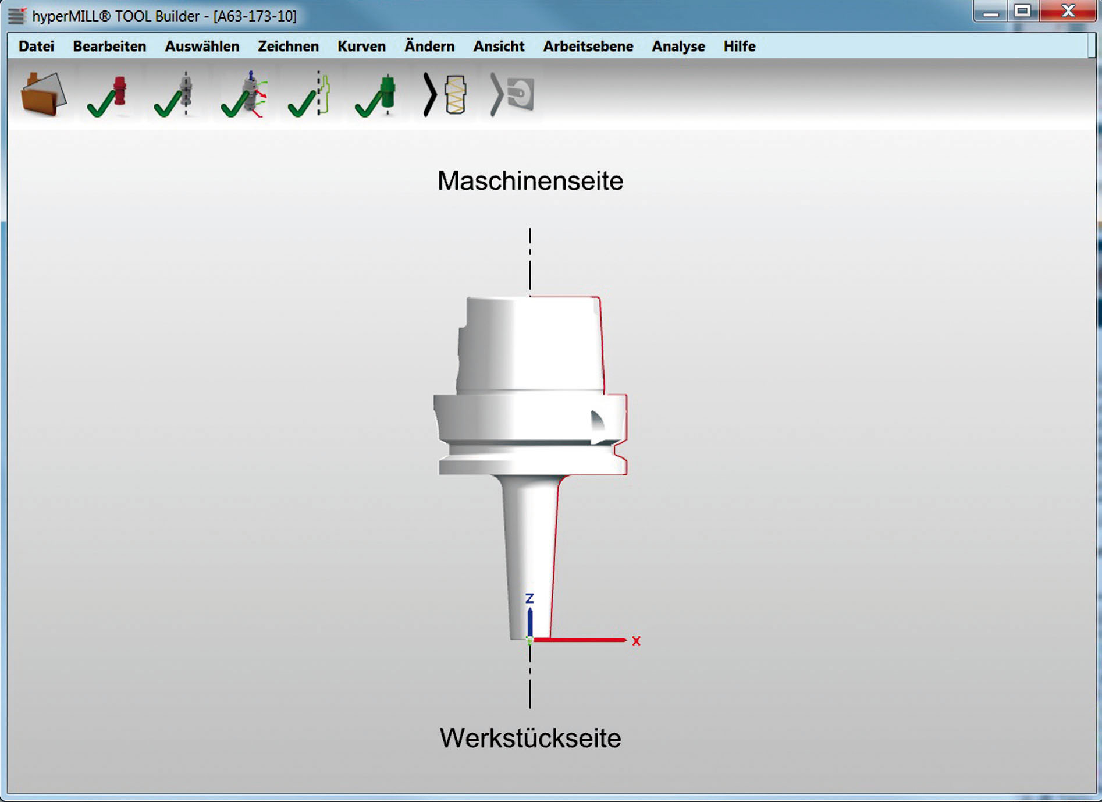Click the green contour profile step icon
Viewport: 1102px width, 802px height.
tap(310, 95)
